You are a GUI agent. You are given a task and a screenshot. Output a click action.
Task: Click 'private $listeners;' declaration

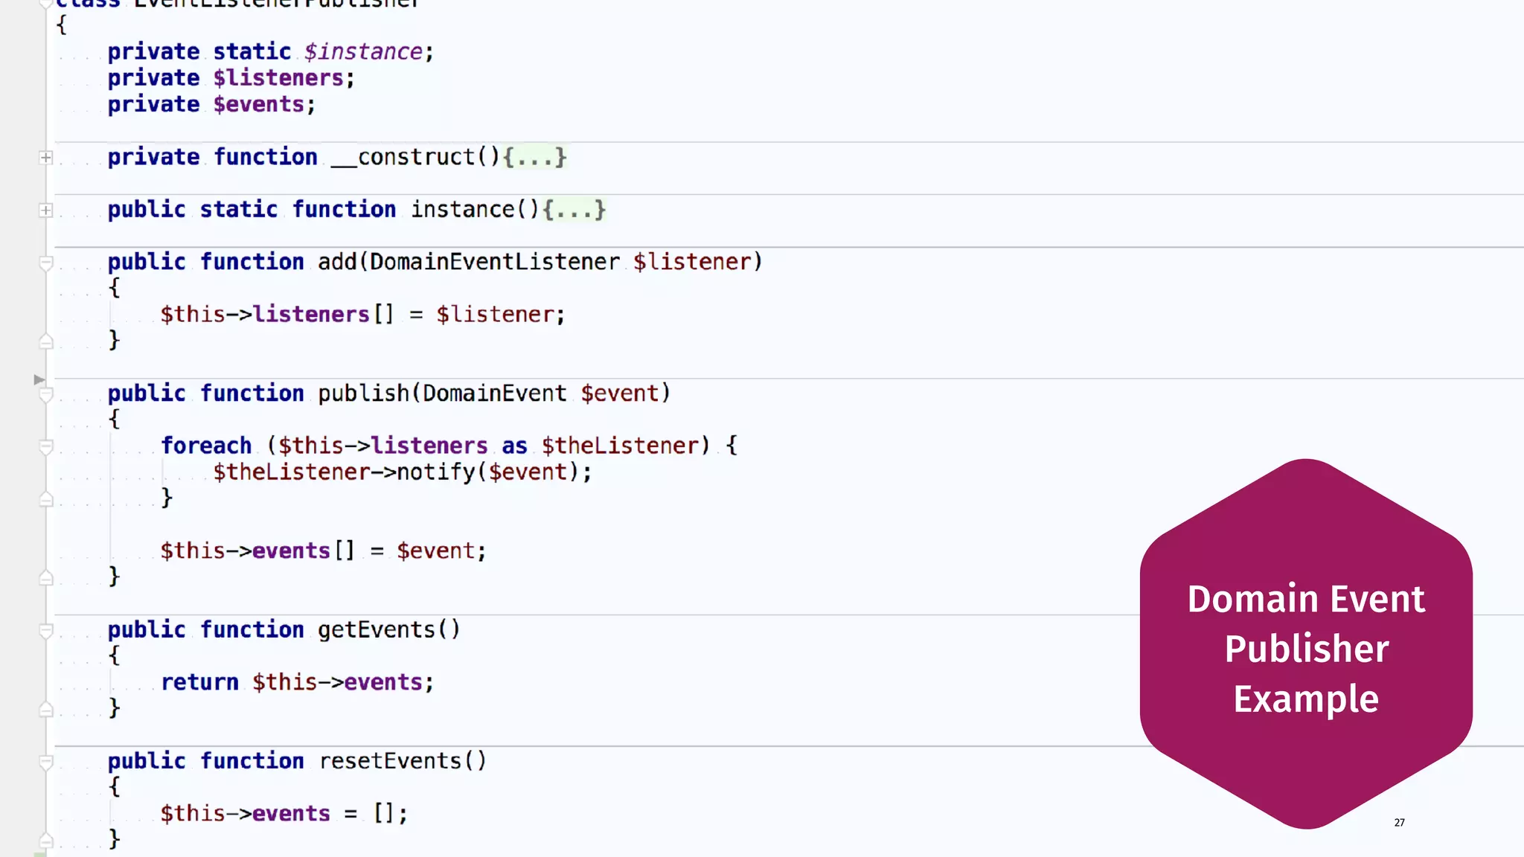point(231,78)
